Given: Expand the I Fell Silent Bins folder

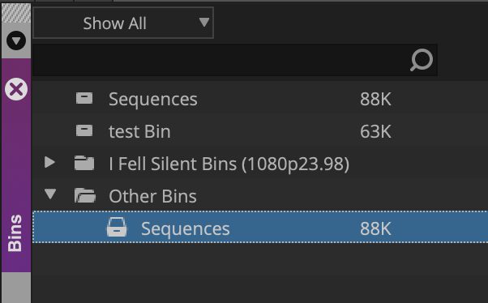Looking at the screenshot, I should (49, 162).
